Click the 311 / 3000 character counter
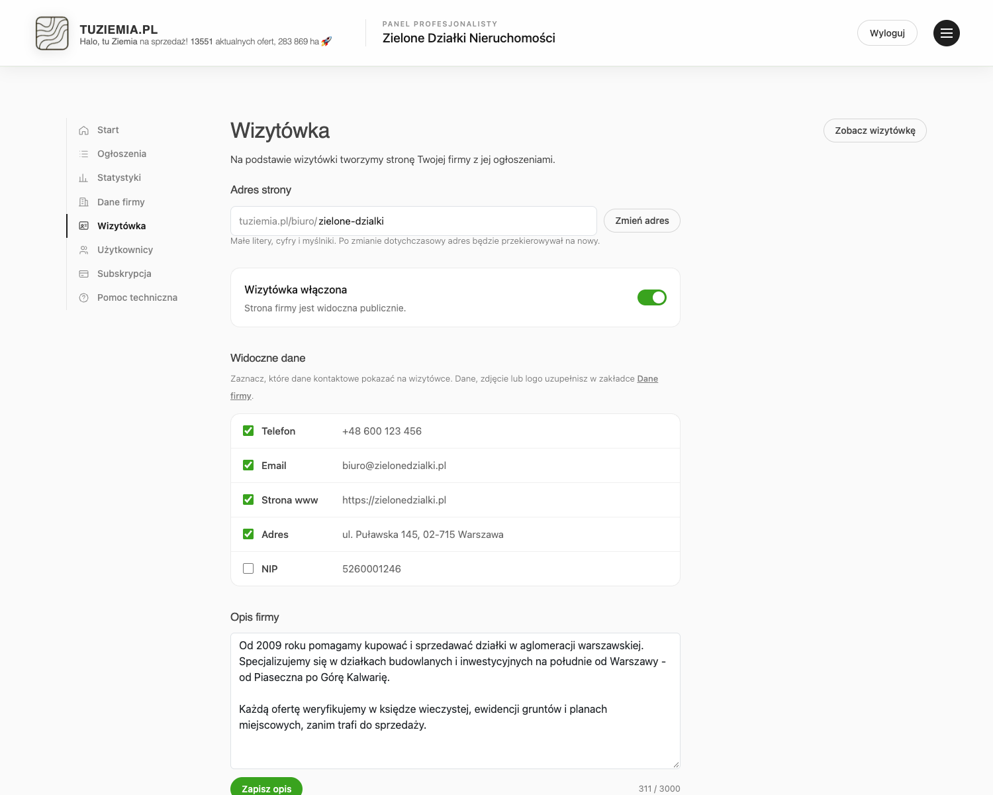 tap(659, 788)
